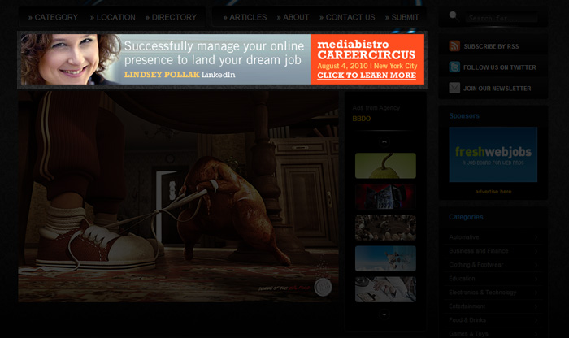Click the 'advertise here' link

click(493, 192)
